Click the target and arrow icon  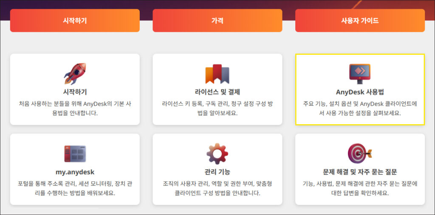(x=359, y=154)
